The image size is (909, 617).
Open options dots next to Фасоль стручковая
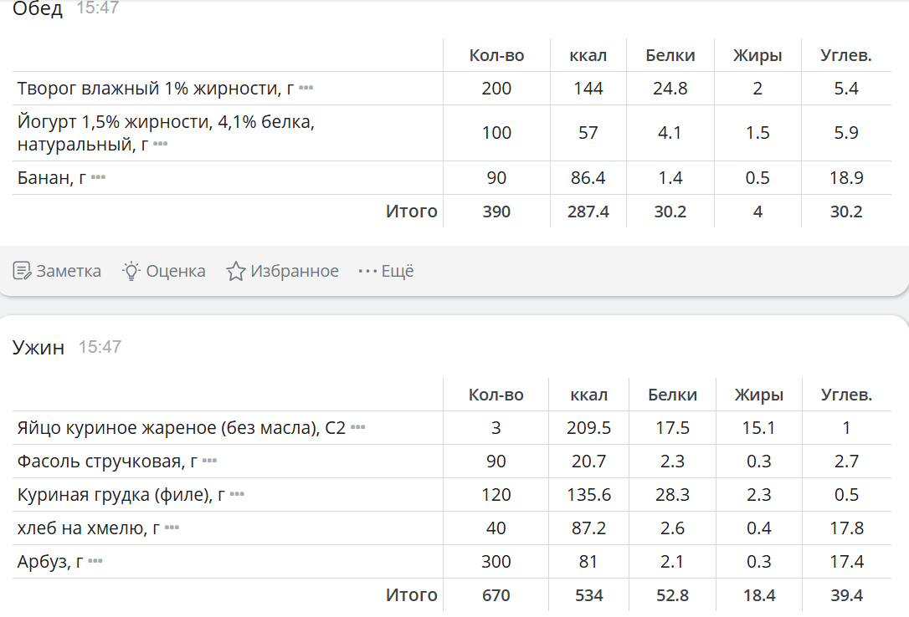[x=209, y=461]
